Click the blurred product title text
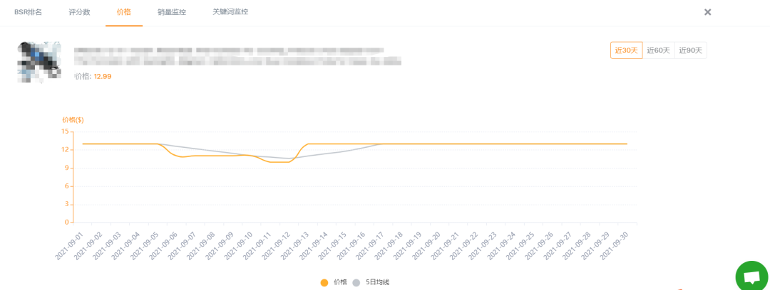 click(235, 56)
